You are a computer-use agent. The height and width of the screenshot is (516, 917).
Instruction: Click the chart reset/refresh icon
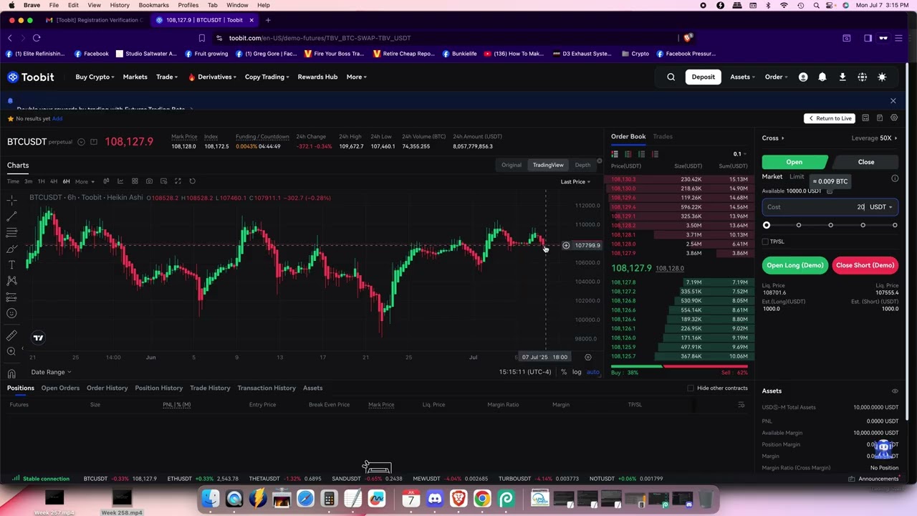point(192,181)
